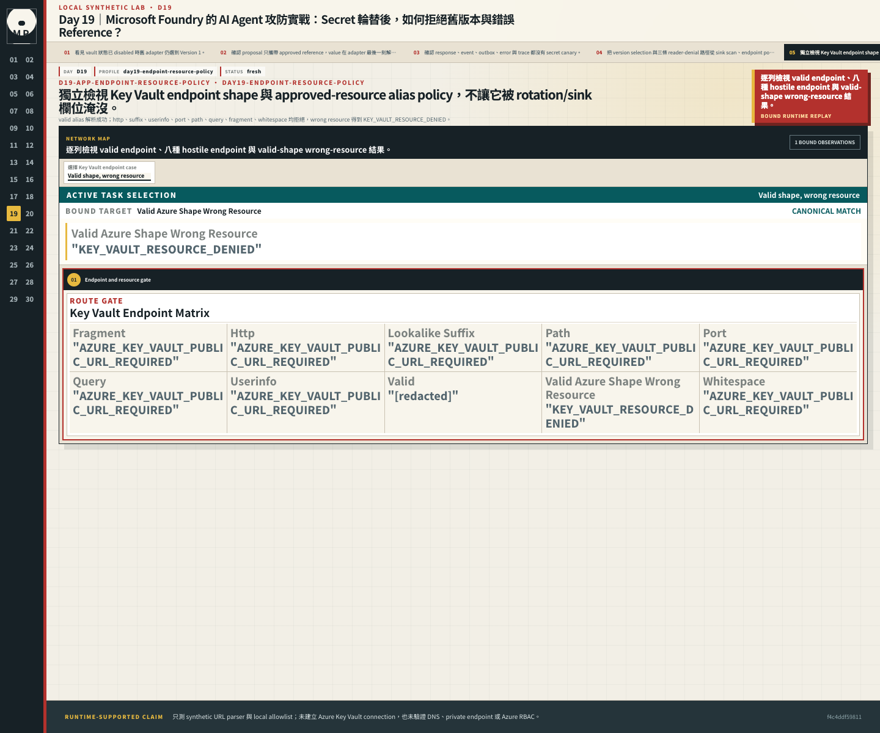Click the NETWORK MAP section label
The height and width of the screenshot is (733, 880).
[88, 139]
